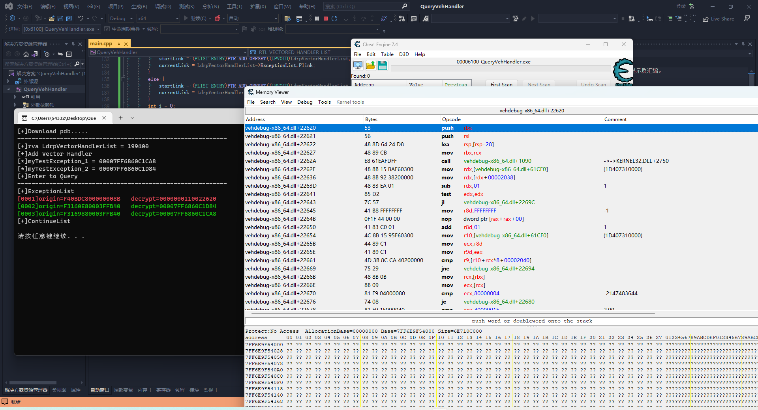Open the x64 platform dropdown
This screenshot has width=758, height=410.
point(158,19)
